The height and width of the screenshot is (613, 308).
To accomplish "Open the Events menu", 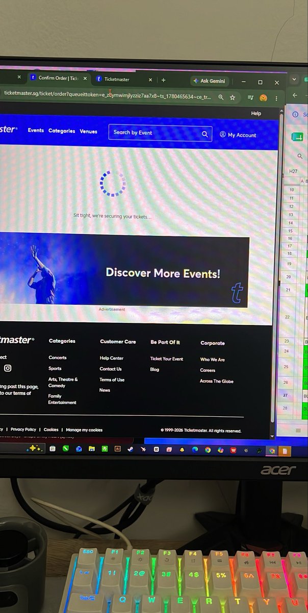I will point(36,130).
